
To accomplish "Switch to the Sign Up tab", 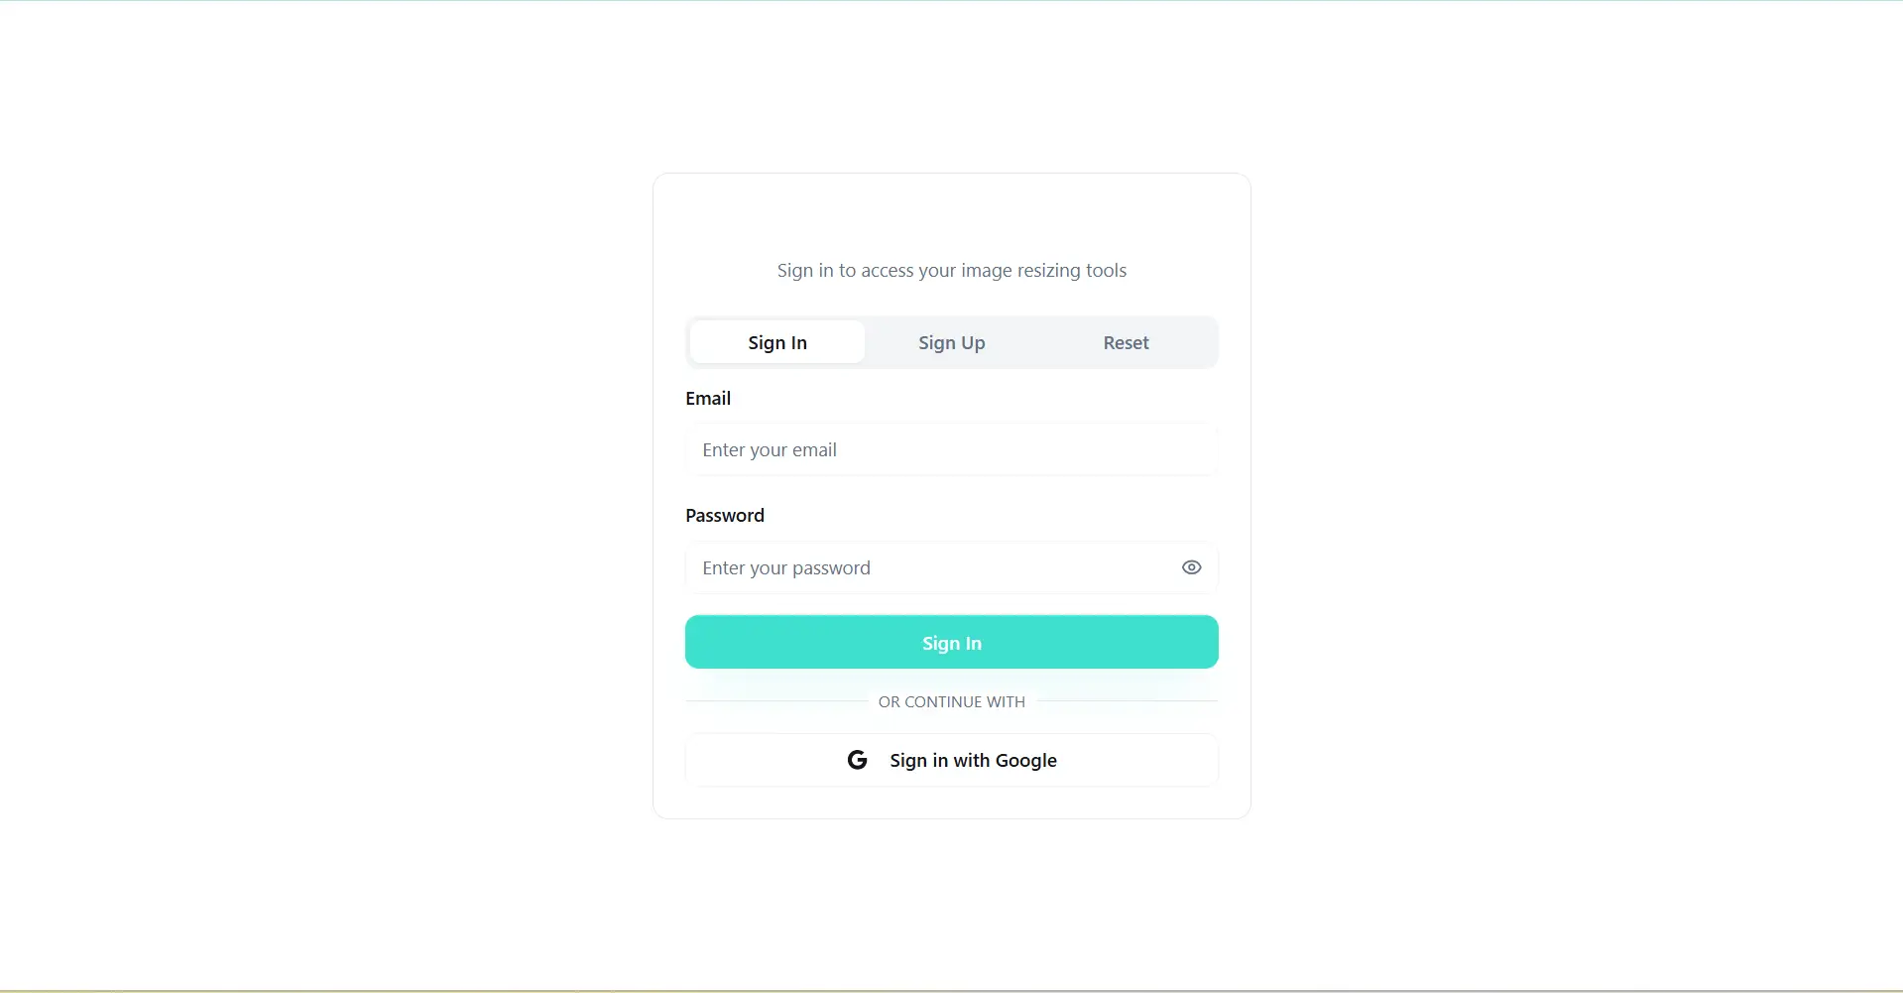I will [x=951, y=342].
